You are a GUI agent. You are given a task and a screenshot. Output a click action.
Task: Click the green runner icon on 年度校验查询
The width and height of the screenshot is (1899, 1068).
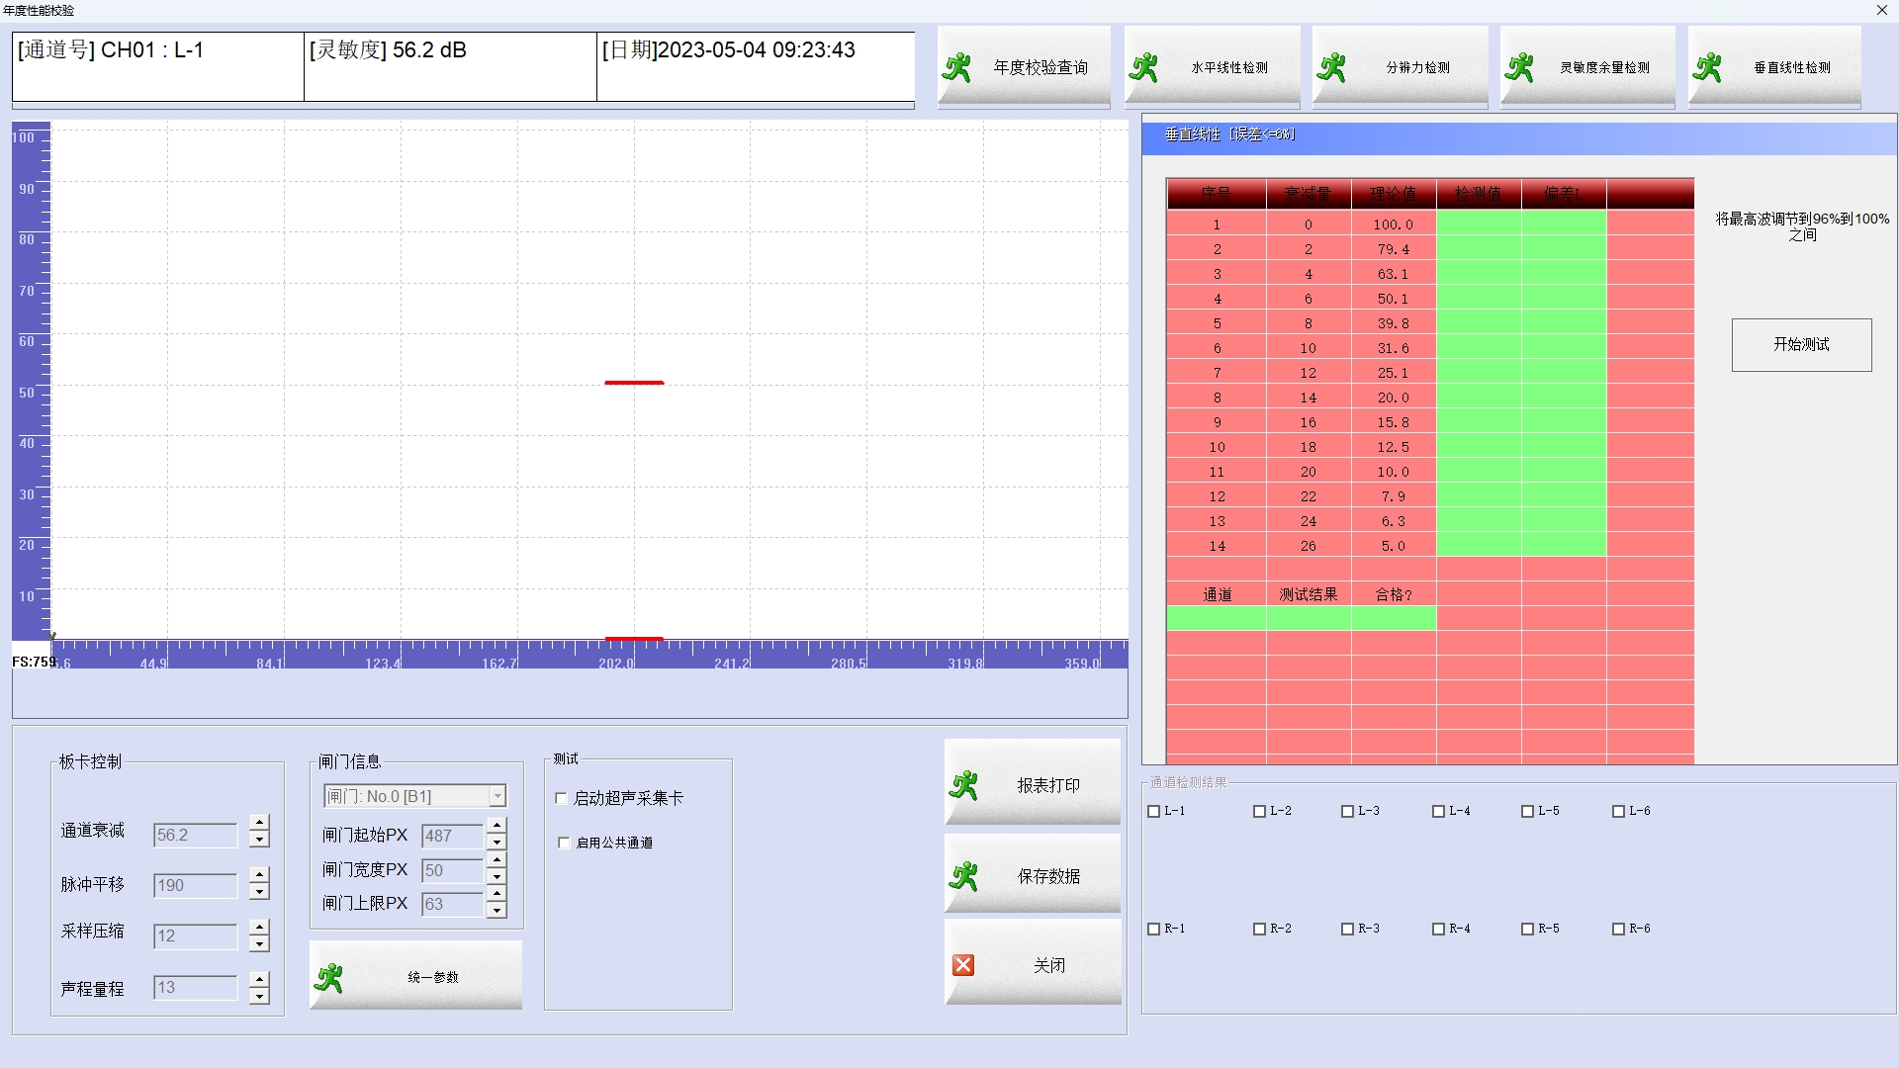[x=956, y=68]
